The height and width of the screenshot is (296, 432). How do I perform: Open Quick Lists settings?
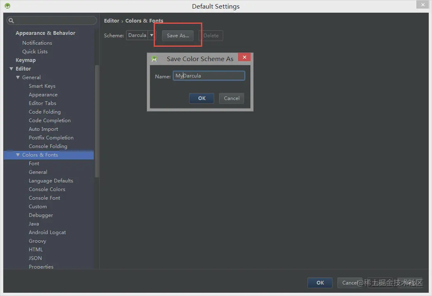[35, 52]
